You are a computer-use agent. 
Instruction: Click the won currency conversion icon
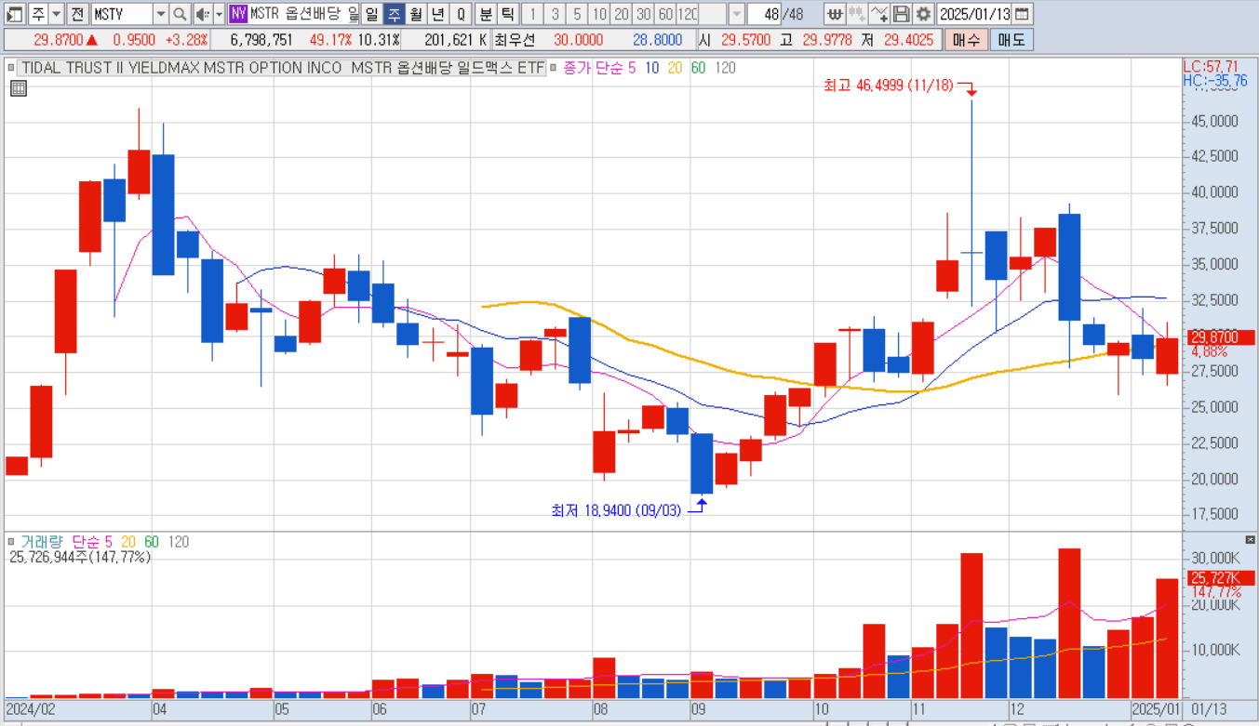tap(835, 14)
